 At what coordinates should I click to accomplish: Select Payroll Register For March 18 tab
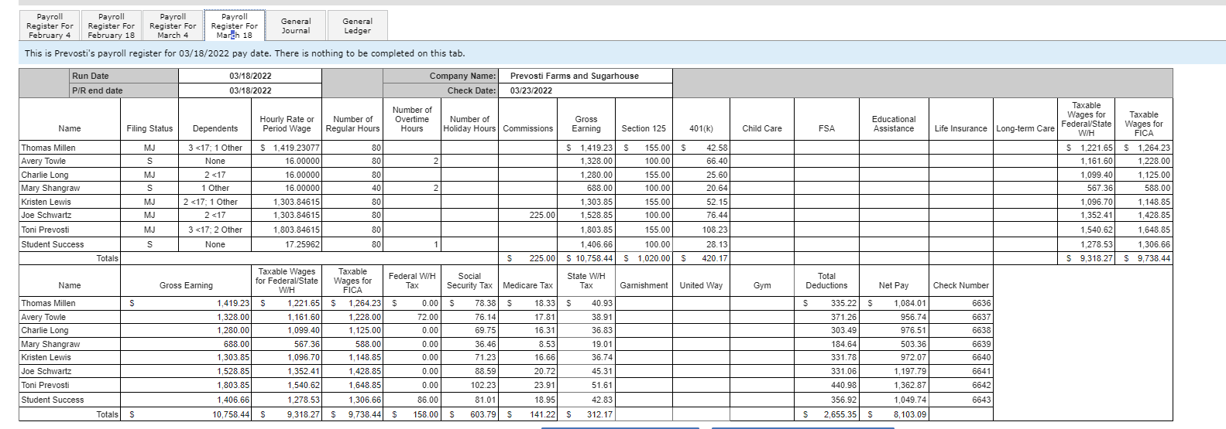click(235, 26)
